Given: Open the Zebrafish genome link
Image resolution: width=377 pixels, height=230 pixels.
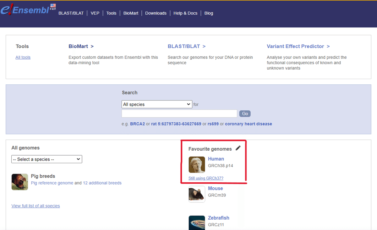Looking at the screenshot, I should pos(218,218).
